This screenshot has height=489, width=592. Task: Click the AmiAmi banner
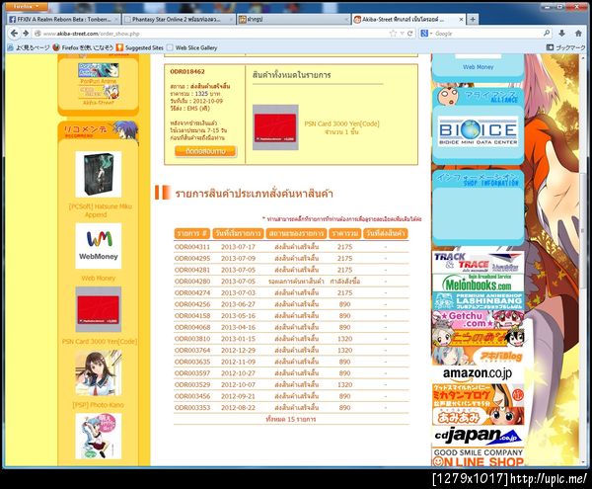pyautogui.click(x=478, y=416)
